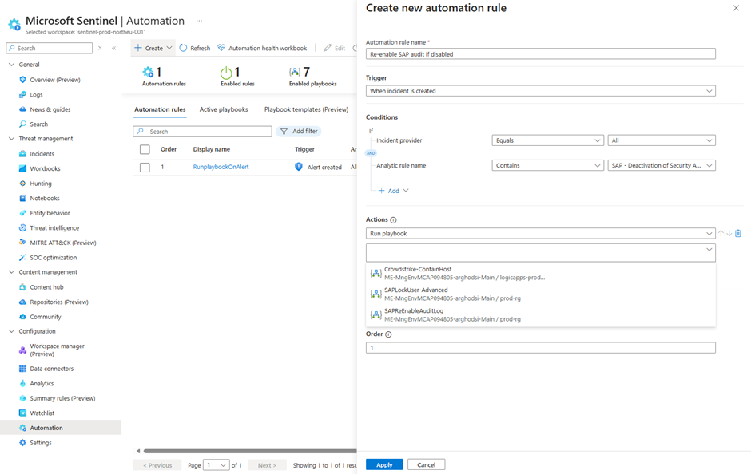Viewport: 751px width, 474px height.
Task: Open Workspace manager (Preview) icon
Action: (22, 350)
